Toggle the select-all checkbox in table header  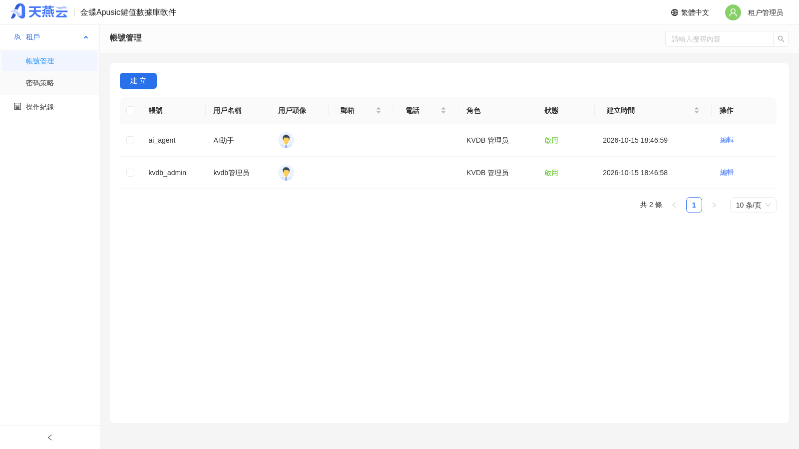pyautogui.click(x=130, y=110)
